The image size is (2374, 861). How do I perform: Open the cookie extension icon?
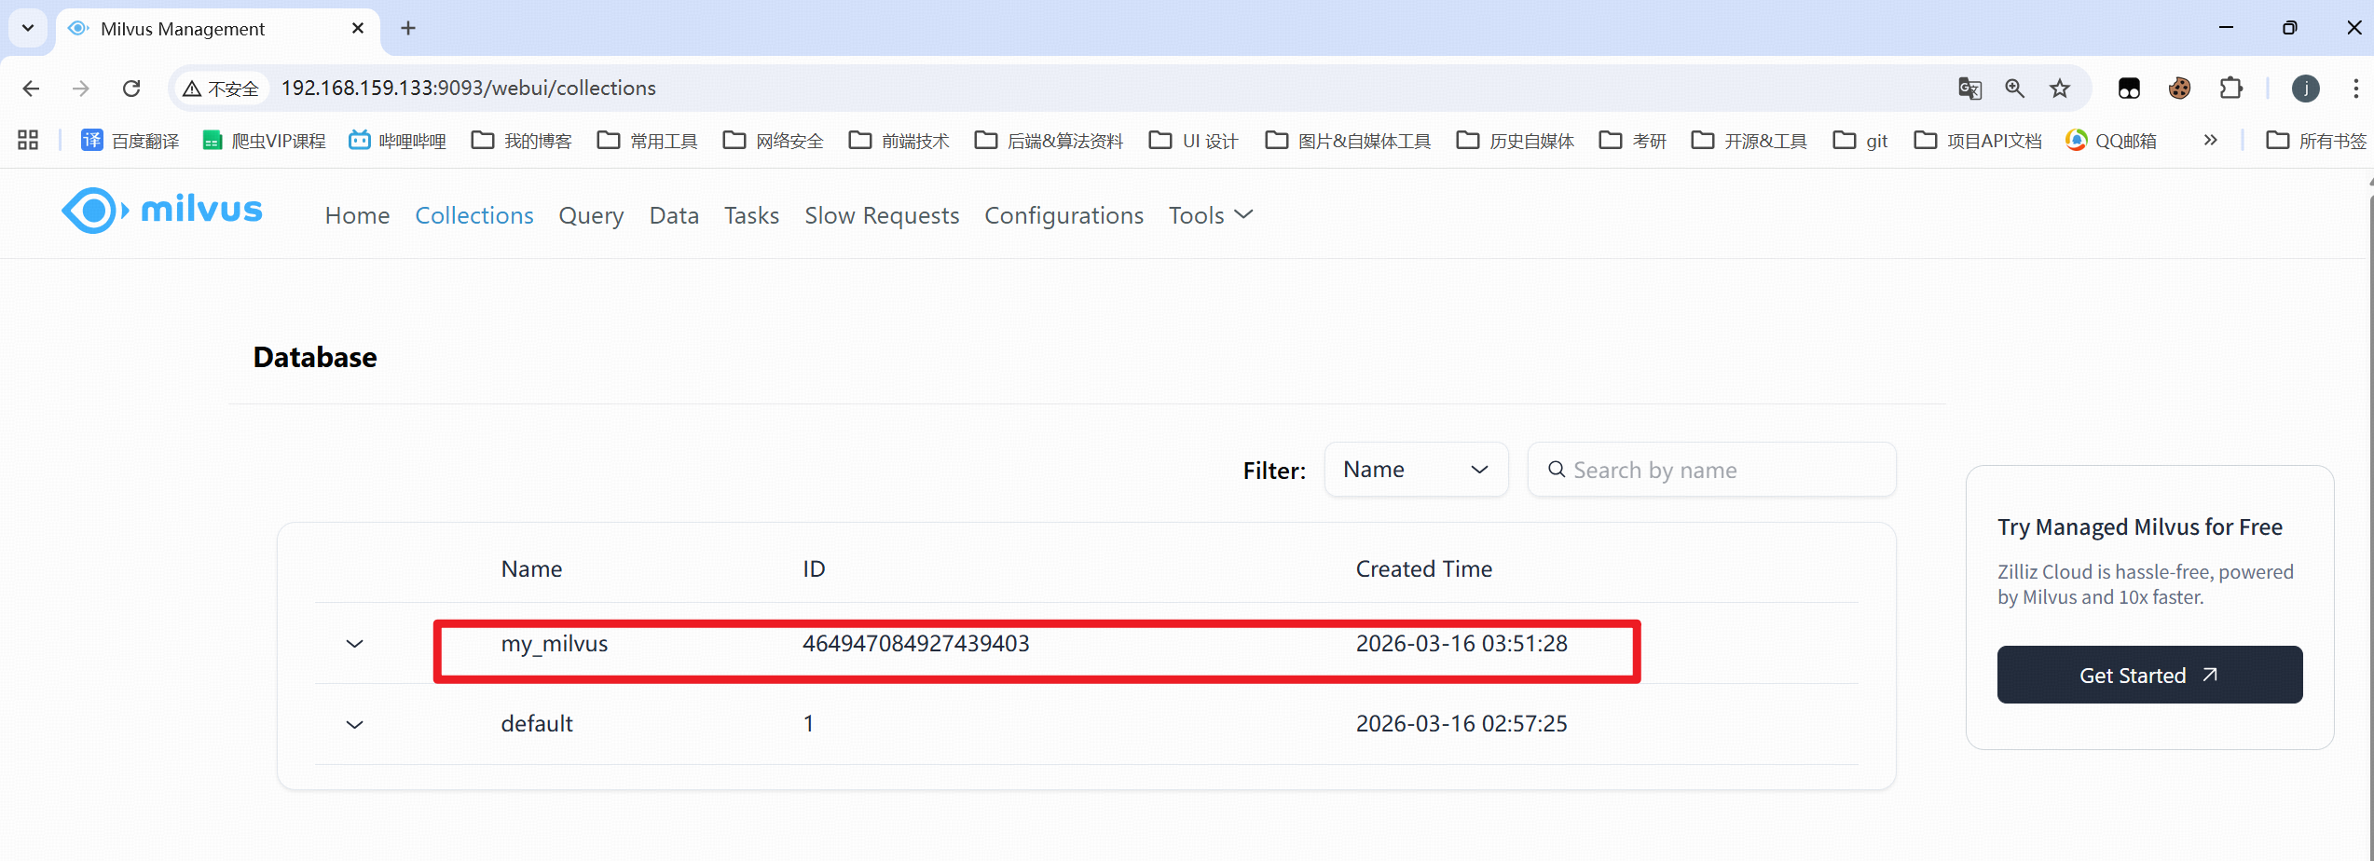tap(2179, 89)
